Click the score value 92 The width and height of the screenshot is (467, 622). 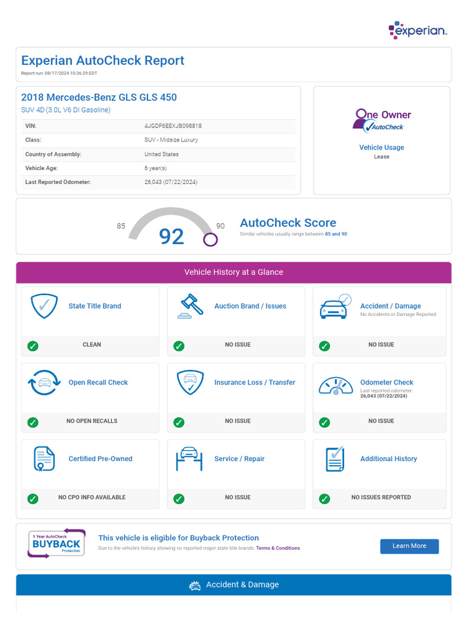pos(171,236)
